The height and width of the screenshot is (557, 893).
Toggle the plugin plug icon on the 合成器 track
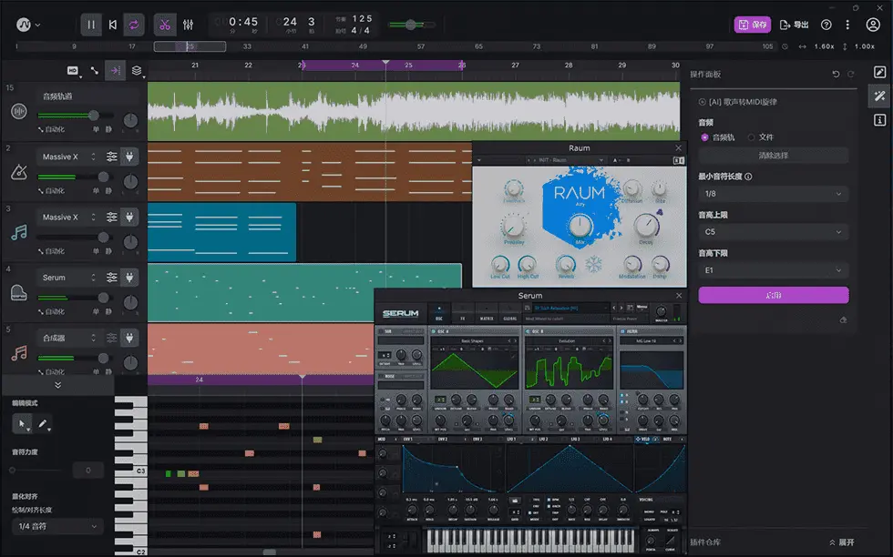click(129, 338)
